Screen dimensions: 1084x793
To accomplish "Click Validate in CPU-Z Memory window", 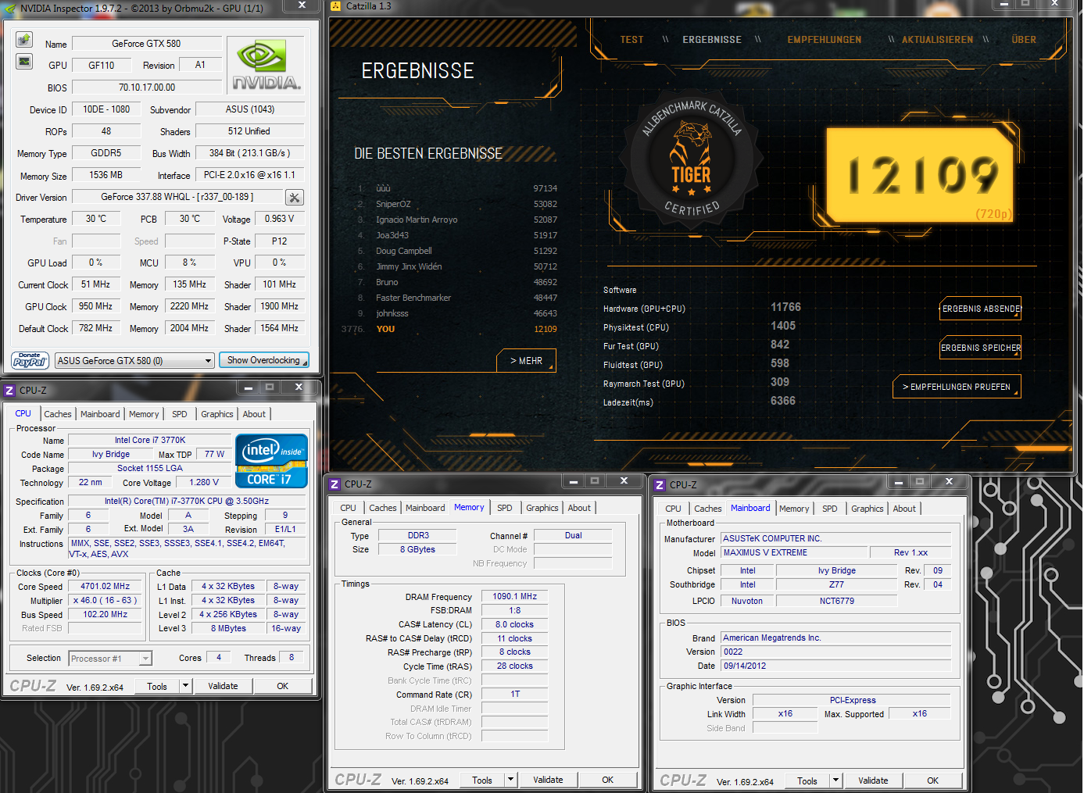I will click(x=548, y=780).
